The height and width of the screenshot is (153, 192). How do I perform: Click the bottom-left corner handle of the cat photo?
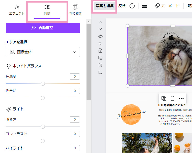coord(127,86)
